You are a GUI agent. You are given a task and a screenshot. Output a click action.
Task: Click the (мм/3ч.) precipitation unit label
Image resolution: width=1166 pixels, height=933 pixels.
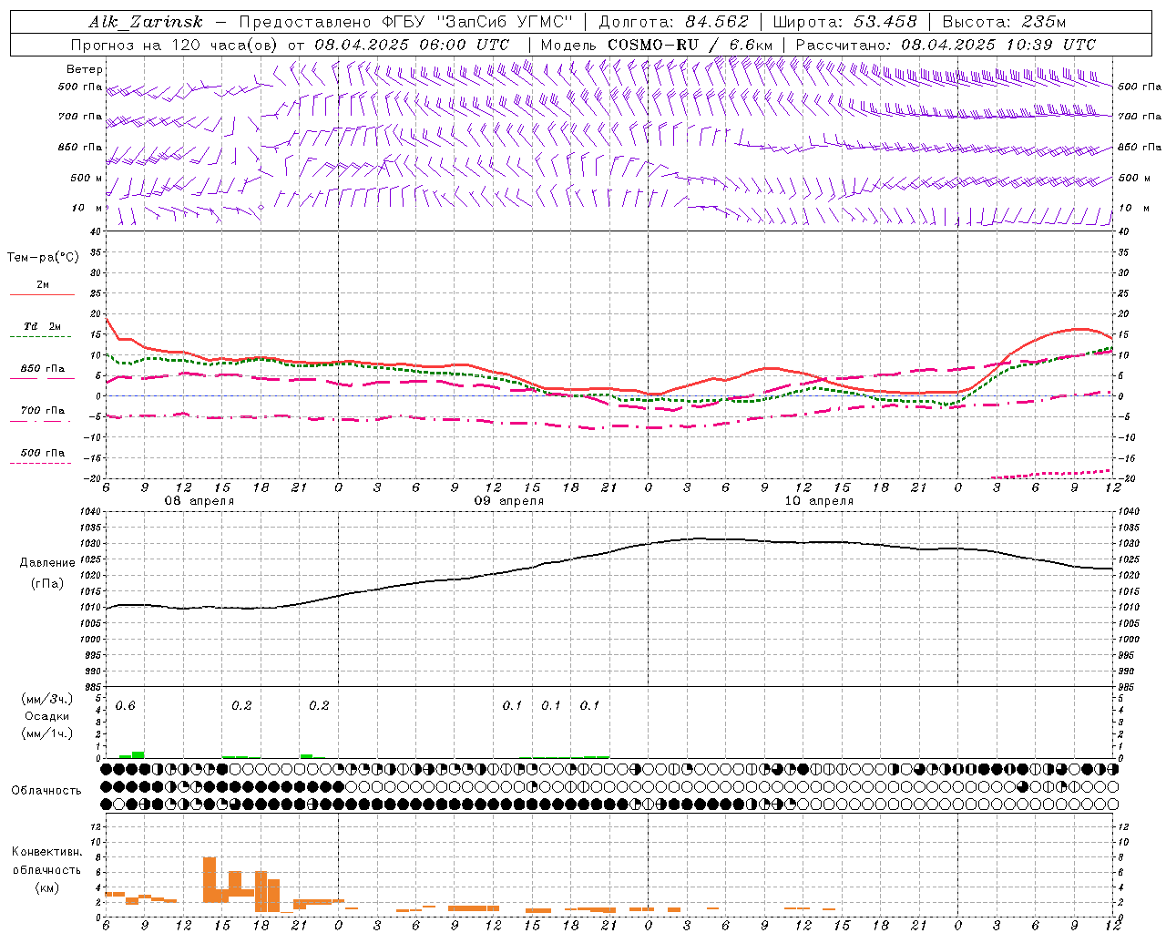[x=47, y=699]
